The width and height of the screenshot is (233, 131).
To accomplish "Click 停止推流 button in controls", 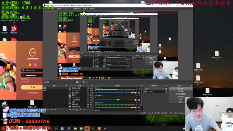I will pyautogui.click(x=180, y=88).
